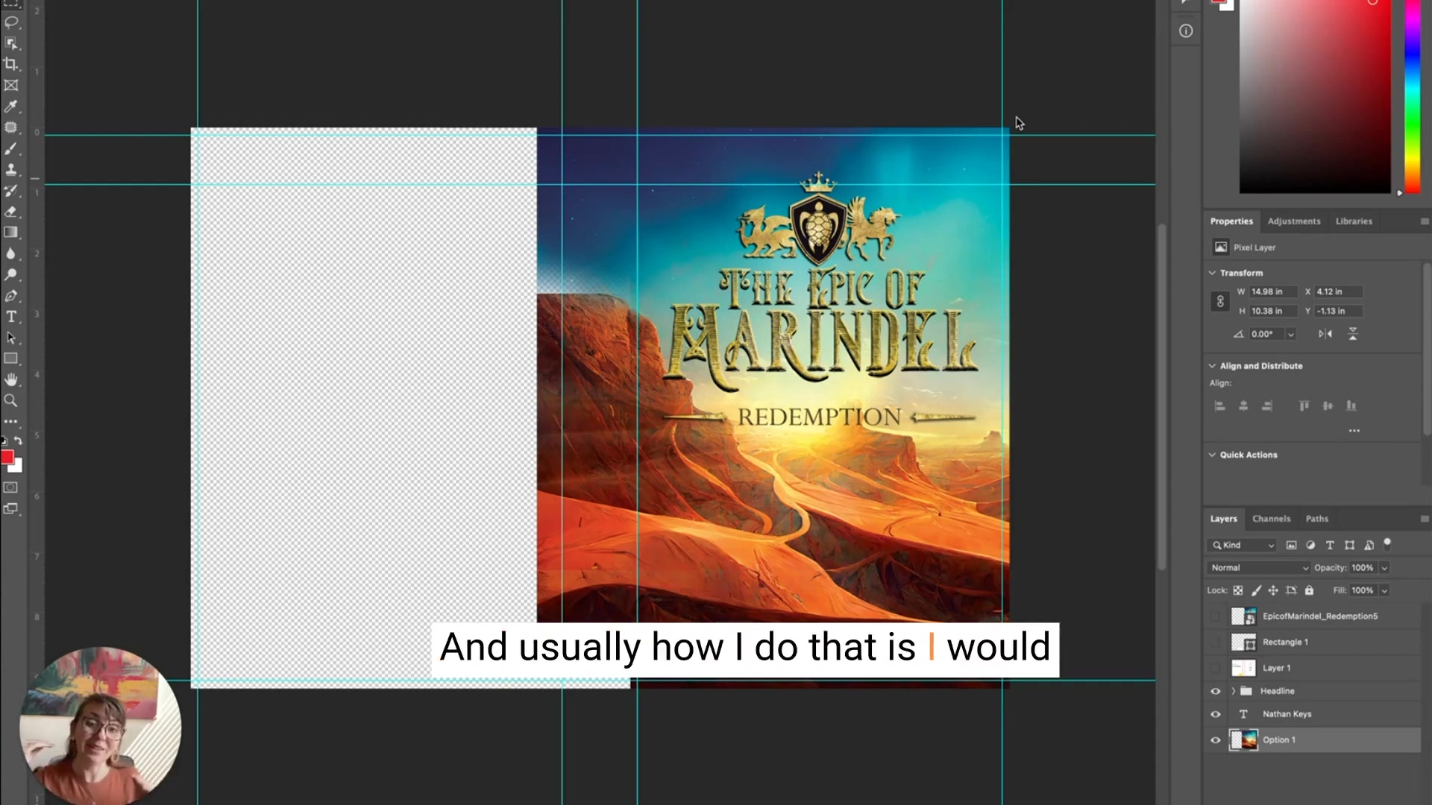Select the Path Selection tool
The height and width of the screenshot is (805, 1432).
(11, 338)
